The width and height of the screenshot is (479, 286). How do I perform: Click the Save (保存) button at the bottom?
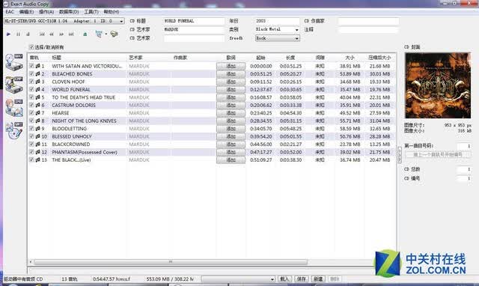pos(301,279)
